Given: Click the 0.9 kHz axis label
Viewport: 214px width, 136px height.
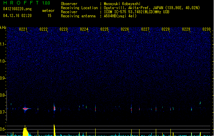Looking at the screenshot, I should [x=3, y=78].
